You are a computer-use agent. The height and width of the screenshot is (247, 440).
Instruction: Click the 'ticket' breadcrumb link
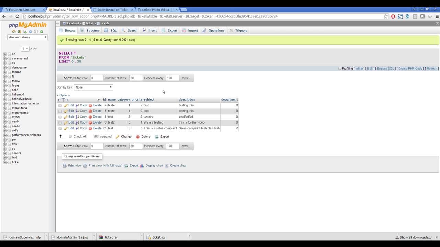click(90, 23)
